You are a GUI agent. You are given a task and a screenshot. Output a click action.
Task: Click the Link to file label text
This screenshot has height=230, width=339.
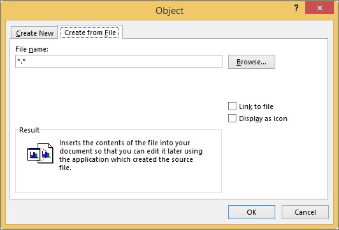tap(256, 106)
